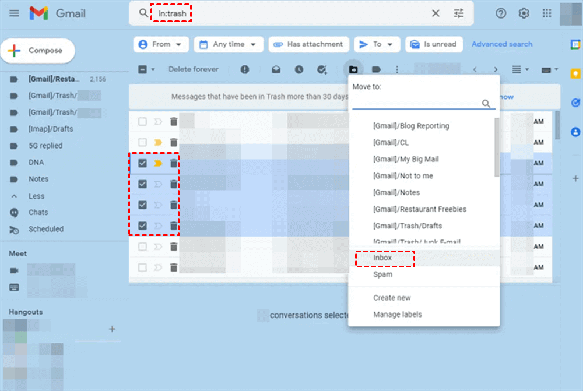Show search options slider icon
The height and width of the screenshot is (391, 583).
pos(459,13)
